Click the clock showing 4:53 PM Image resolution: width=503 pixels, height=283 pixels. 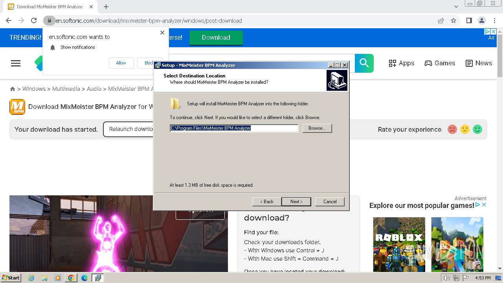483,278
